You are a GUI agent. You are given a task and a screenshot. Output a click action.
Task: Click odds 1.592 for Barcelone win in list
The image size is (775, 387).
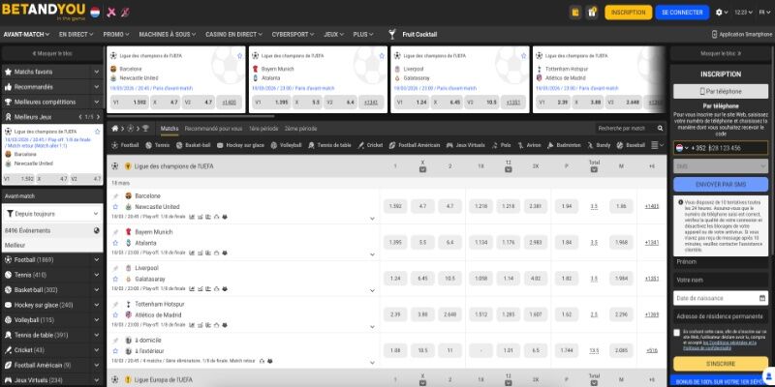(395, 206)
